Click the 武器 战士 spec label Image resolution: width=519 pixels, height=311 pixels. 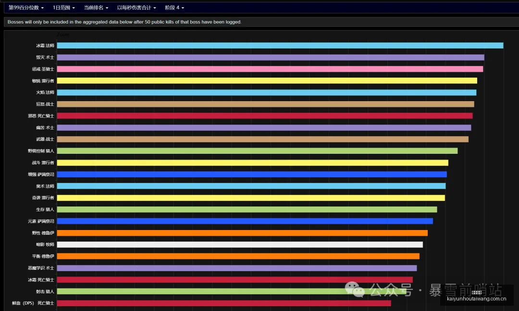45,139
